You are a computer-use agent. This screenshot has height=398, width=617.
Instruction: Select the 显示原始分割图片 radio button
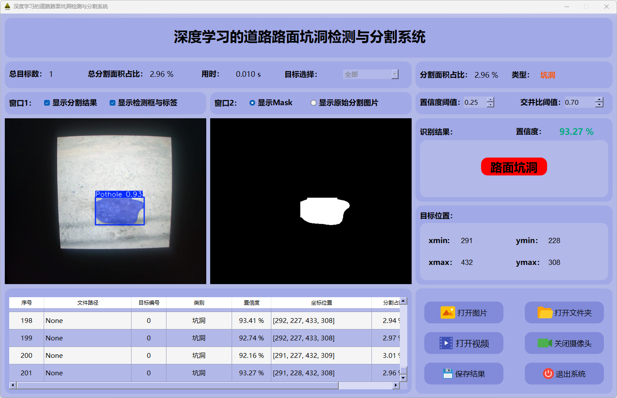(313, 103)
